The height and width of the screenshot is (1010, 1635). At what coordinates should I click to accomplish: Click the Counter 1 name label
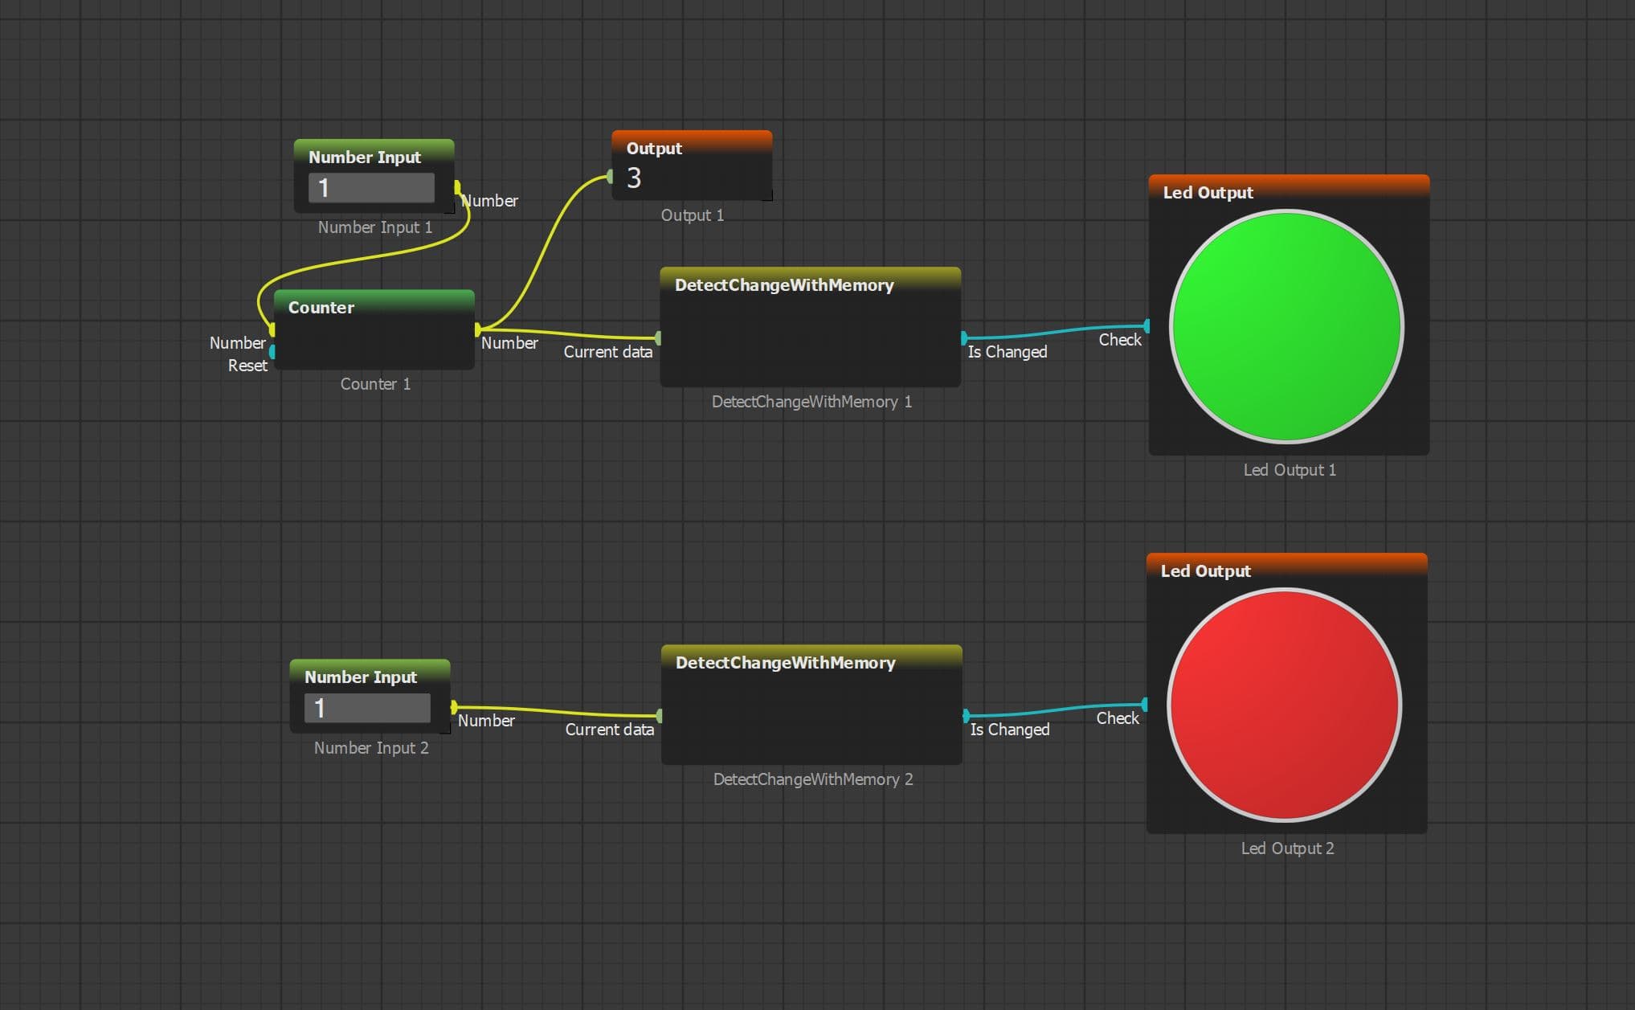point(375,384)
